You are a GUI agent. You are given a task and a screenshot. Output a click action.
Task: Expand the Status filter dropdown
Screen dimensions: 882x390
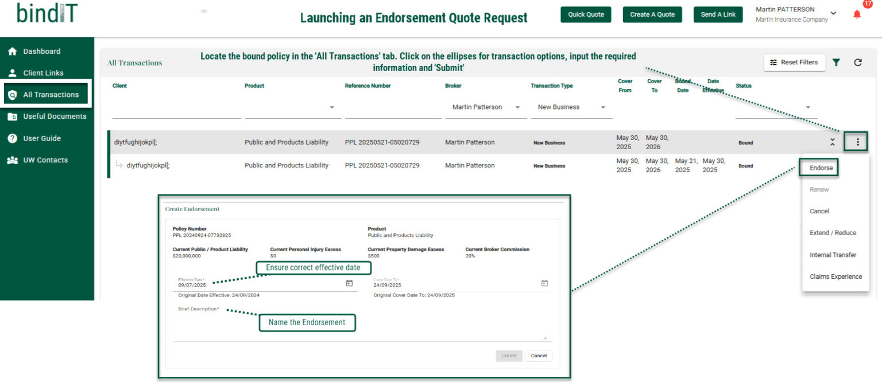click(808, 108)
